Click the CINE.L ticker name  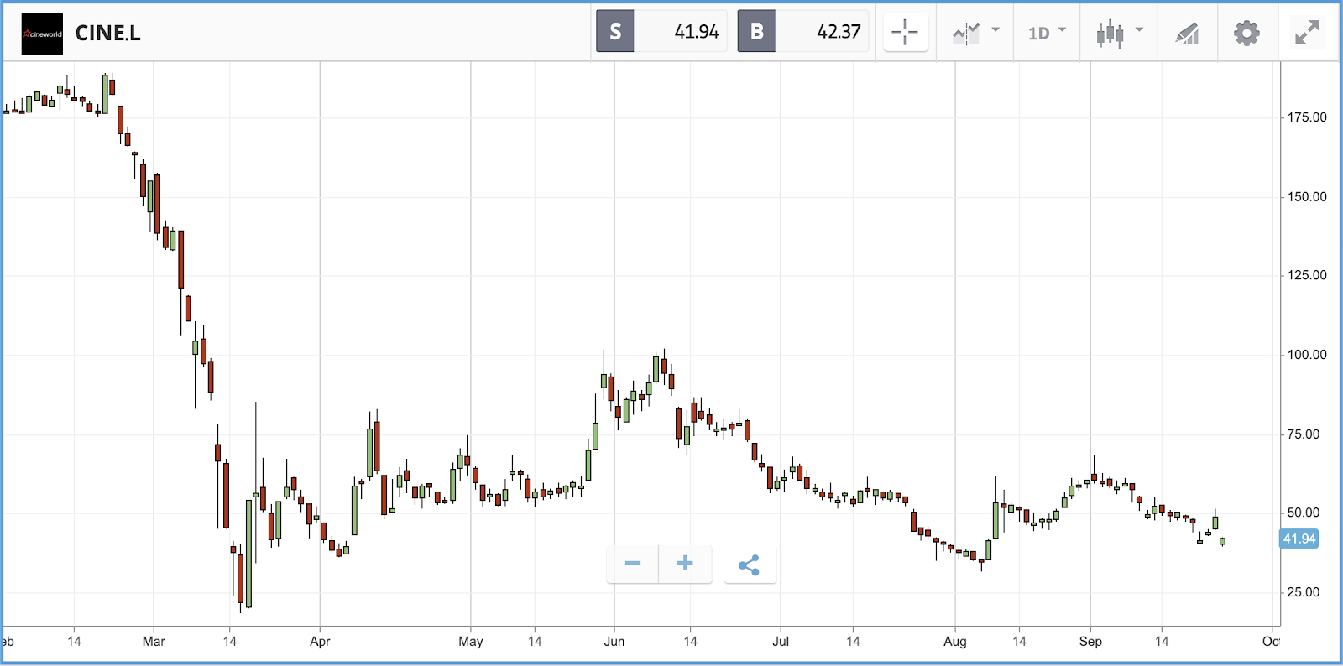tap(107, 34)
